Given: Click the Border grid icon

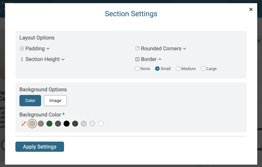Looking at the screenshot, I should coord(137,59).
